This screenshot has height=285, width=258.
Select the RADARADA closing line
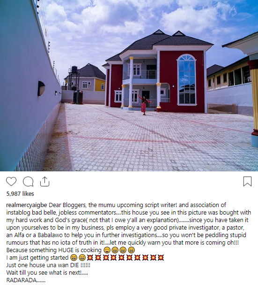tap(26, 280)
